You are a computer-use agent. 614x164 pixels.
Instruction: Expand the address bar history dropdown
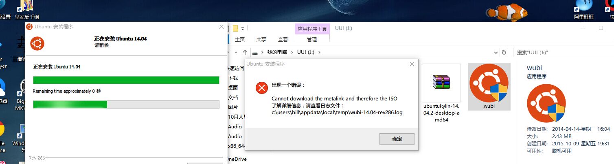click(496, 52)
